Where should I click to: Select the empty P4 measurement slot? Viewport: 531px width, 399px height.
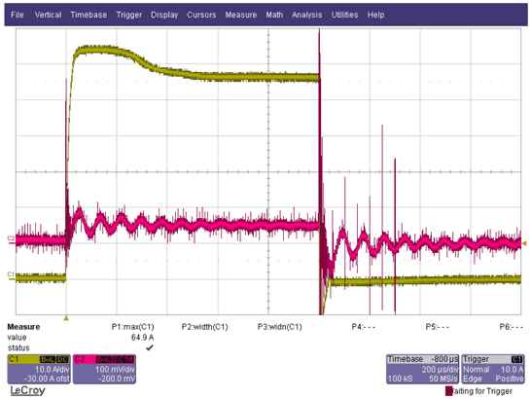click(363, 327)
